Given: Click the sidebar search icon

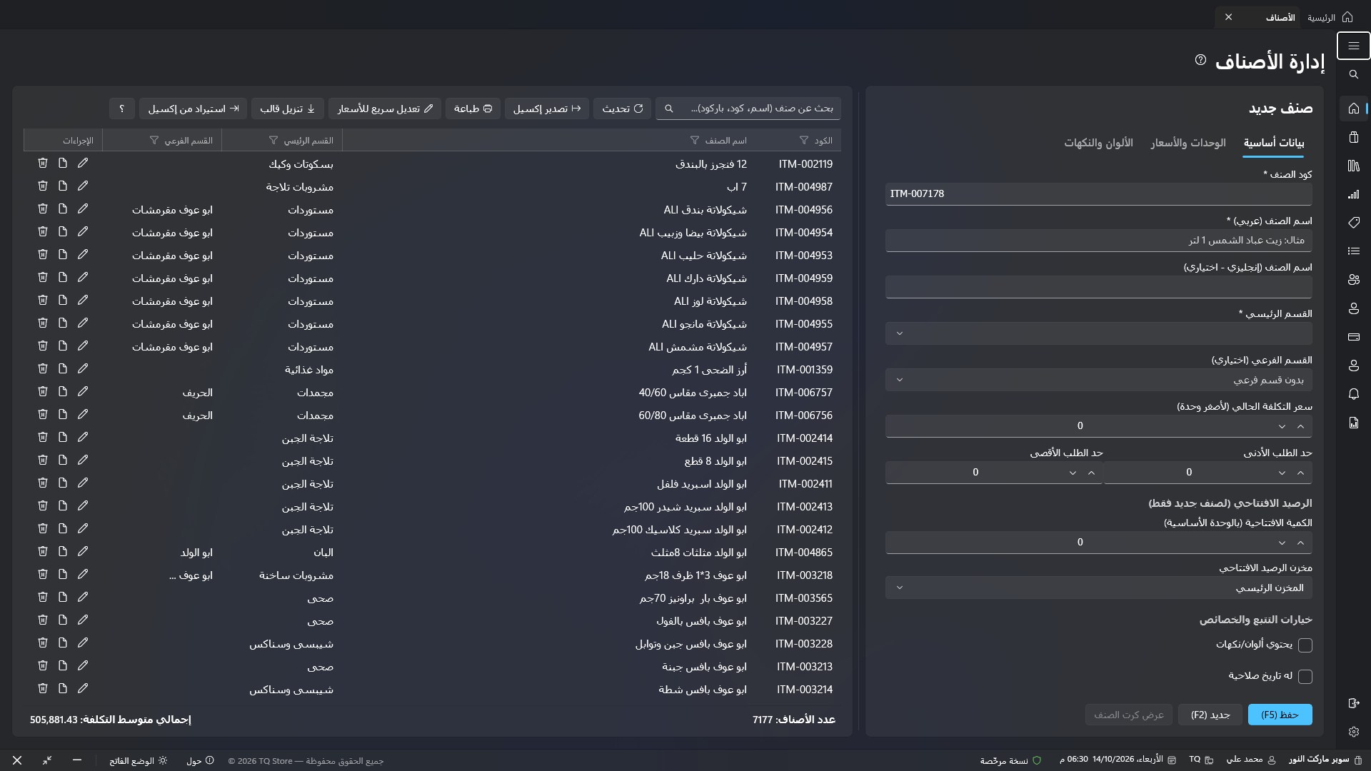Looking at the screenshot, I should [x=1353, y=74].
